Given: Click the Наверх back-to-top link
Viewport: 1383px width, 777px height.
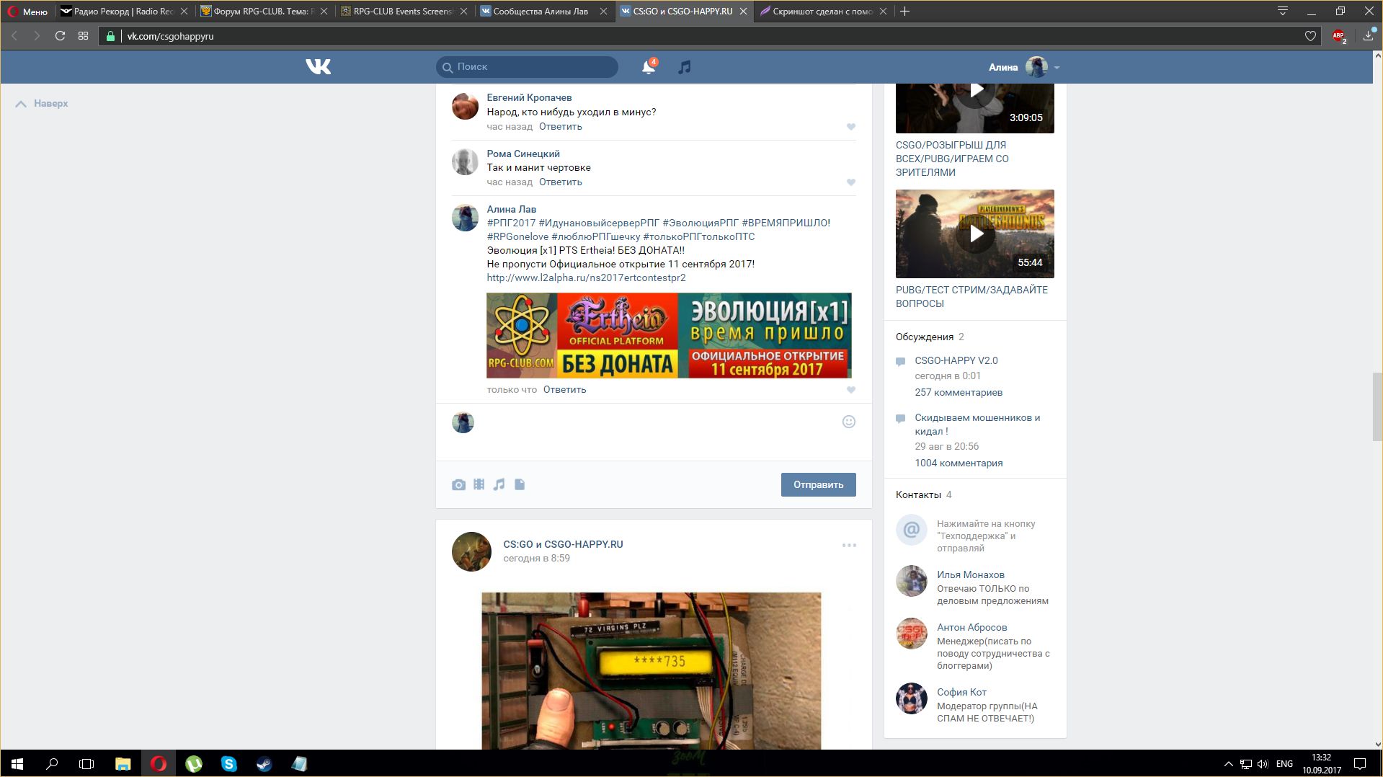Looking at the screenshot, I should coord(43,104).
